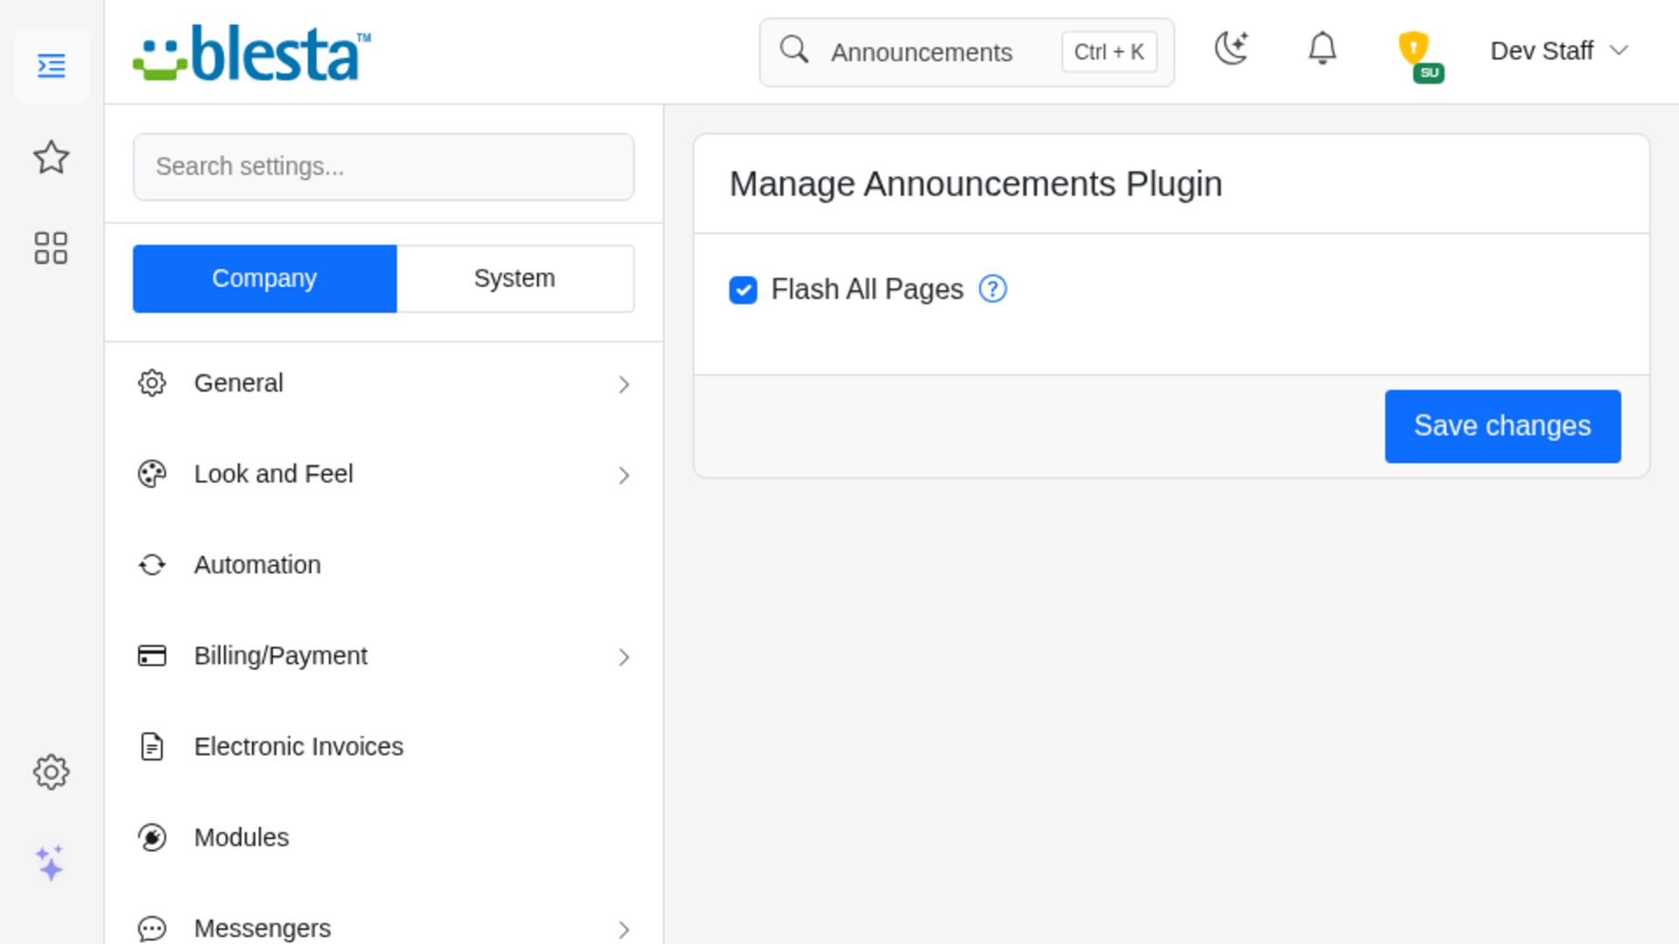Open the Look and Feel menu item
Image resolution: width=1679 pixels, height=944 pixels.
click(x=384, y=474)
